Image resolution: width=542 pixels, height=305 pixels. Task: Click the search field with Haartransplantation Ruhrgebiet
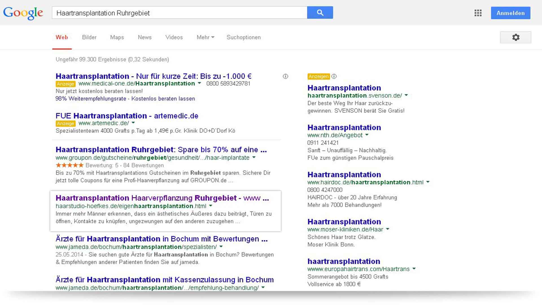(x=180, y=13)
